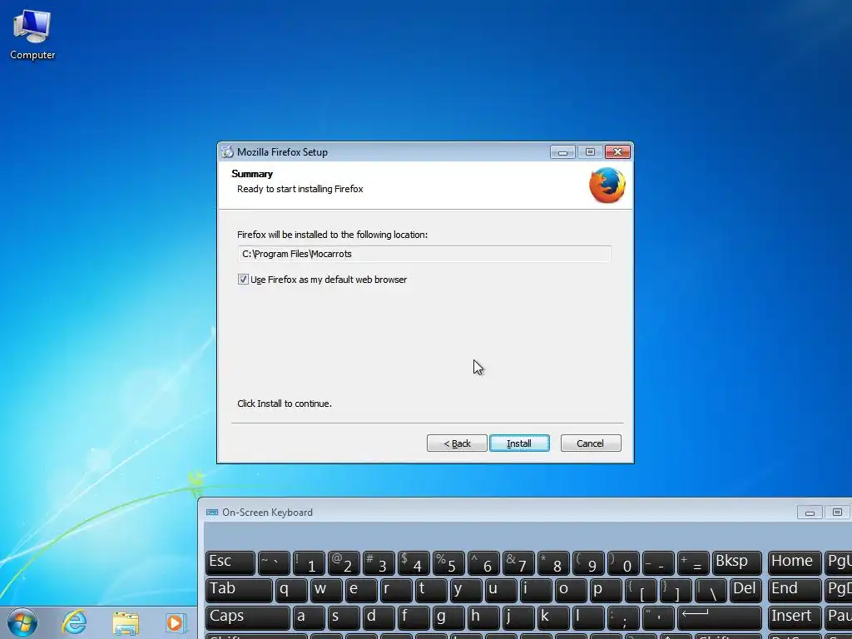
Task: Launch Internet Explorer from taskbar
Action: [x=74, y=622]
